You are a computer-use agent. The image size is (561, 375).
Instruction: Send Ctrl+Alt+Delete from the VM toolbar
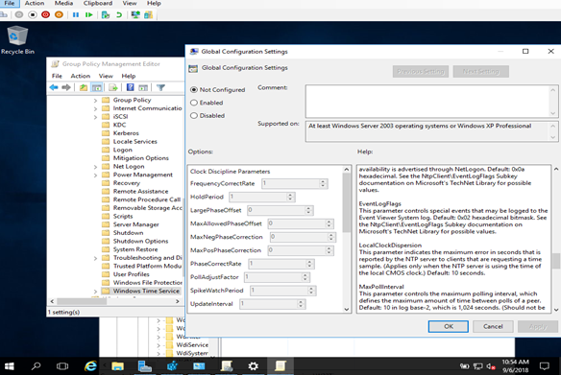pos(3,14)
